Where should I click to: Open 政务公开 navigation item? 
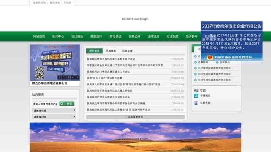tap(134, 36)
